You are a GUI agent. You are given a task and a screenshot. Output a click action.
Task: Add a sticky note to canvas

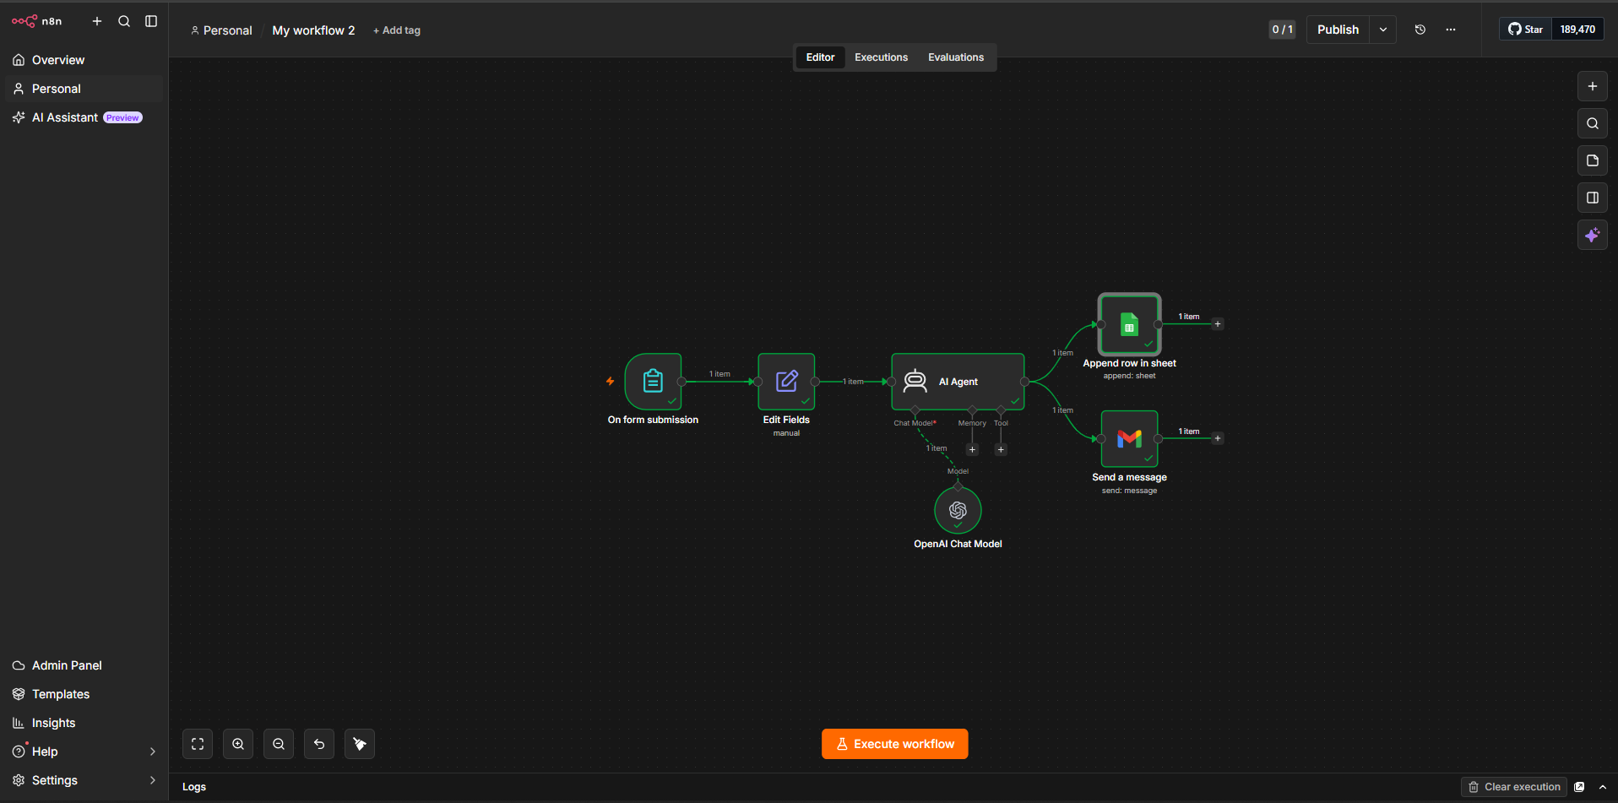point(1593,160)
